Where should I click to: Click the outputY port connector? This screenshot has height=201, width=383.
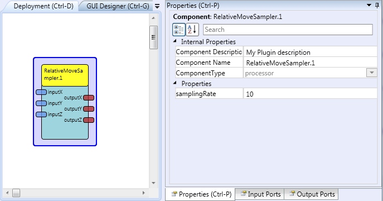coord(89,109)
